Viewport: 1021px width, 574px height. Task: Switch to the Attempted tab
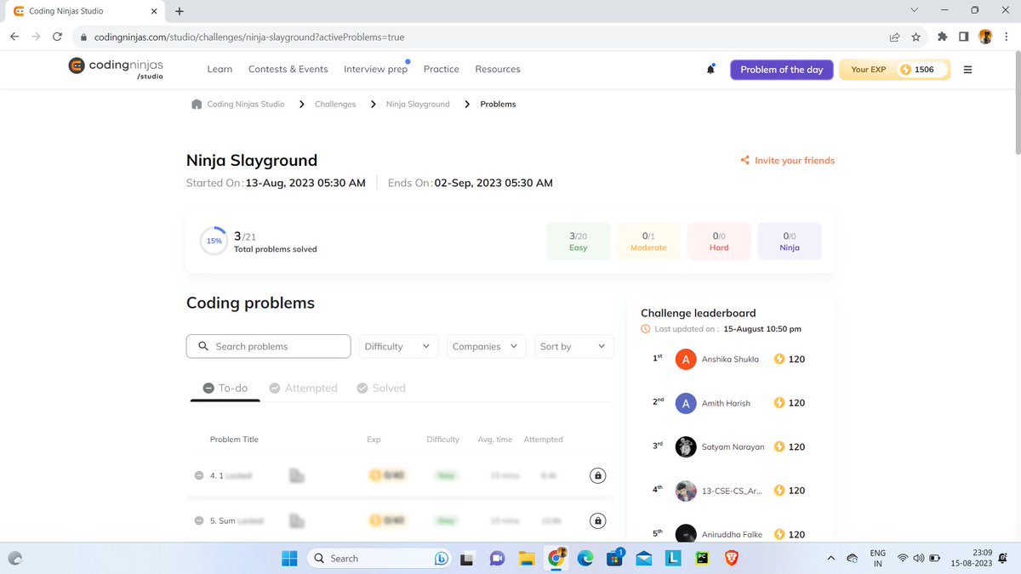pyautogui.click(x=303, y=388)
